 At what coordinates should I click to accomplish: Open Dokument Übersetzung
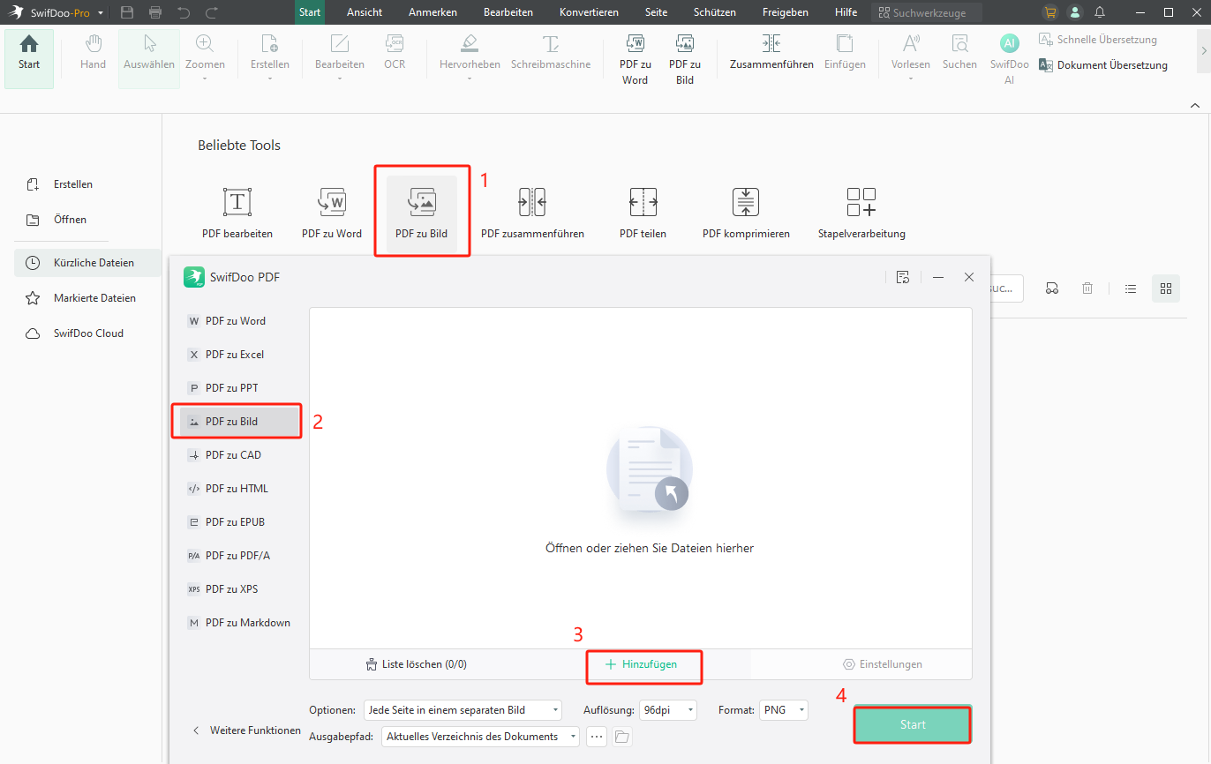tap(1103, 65)
